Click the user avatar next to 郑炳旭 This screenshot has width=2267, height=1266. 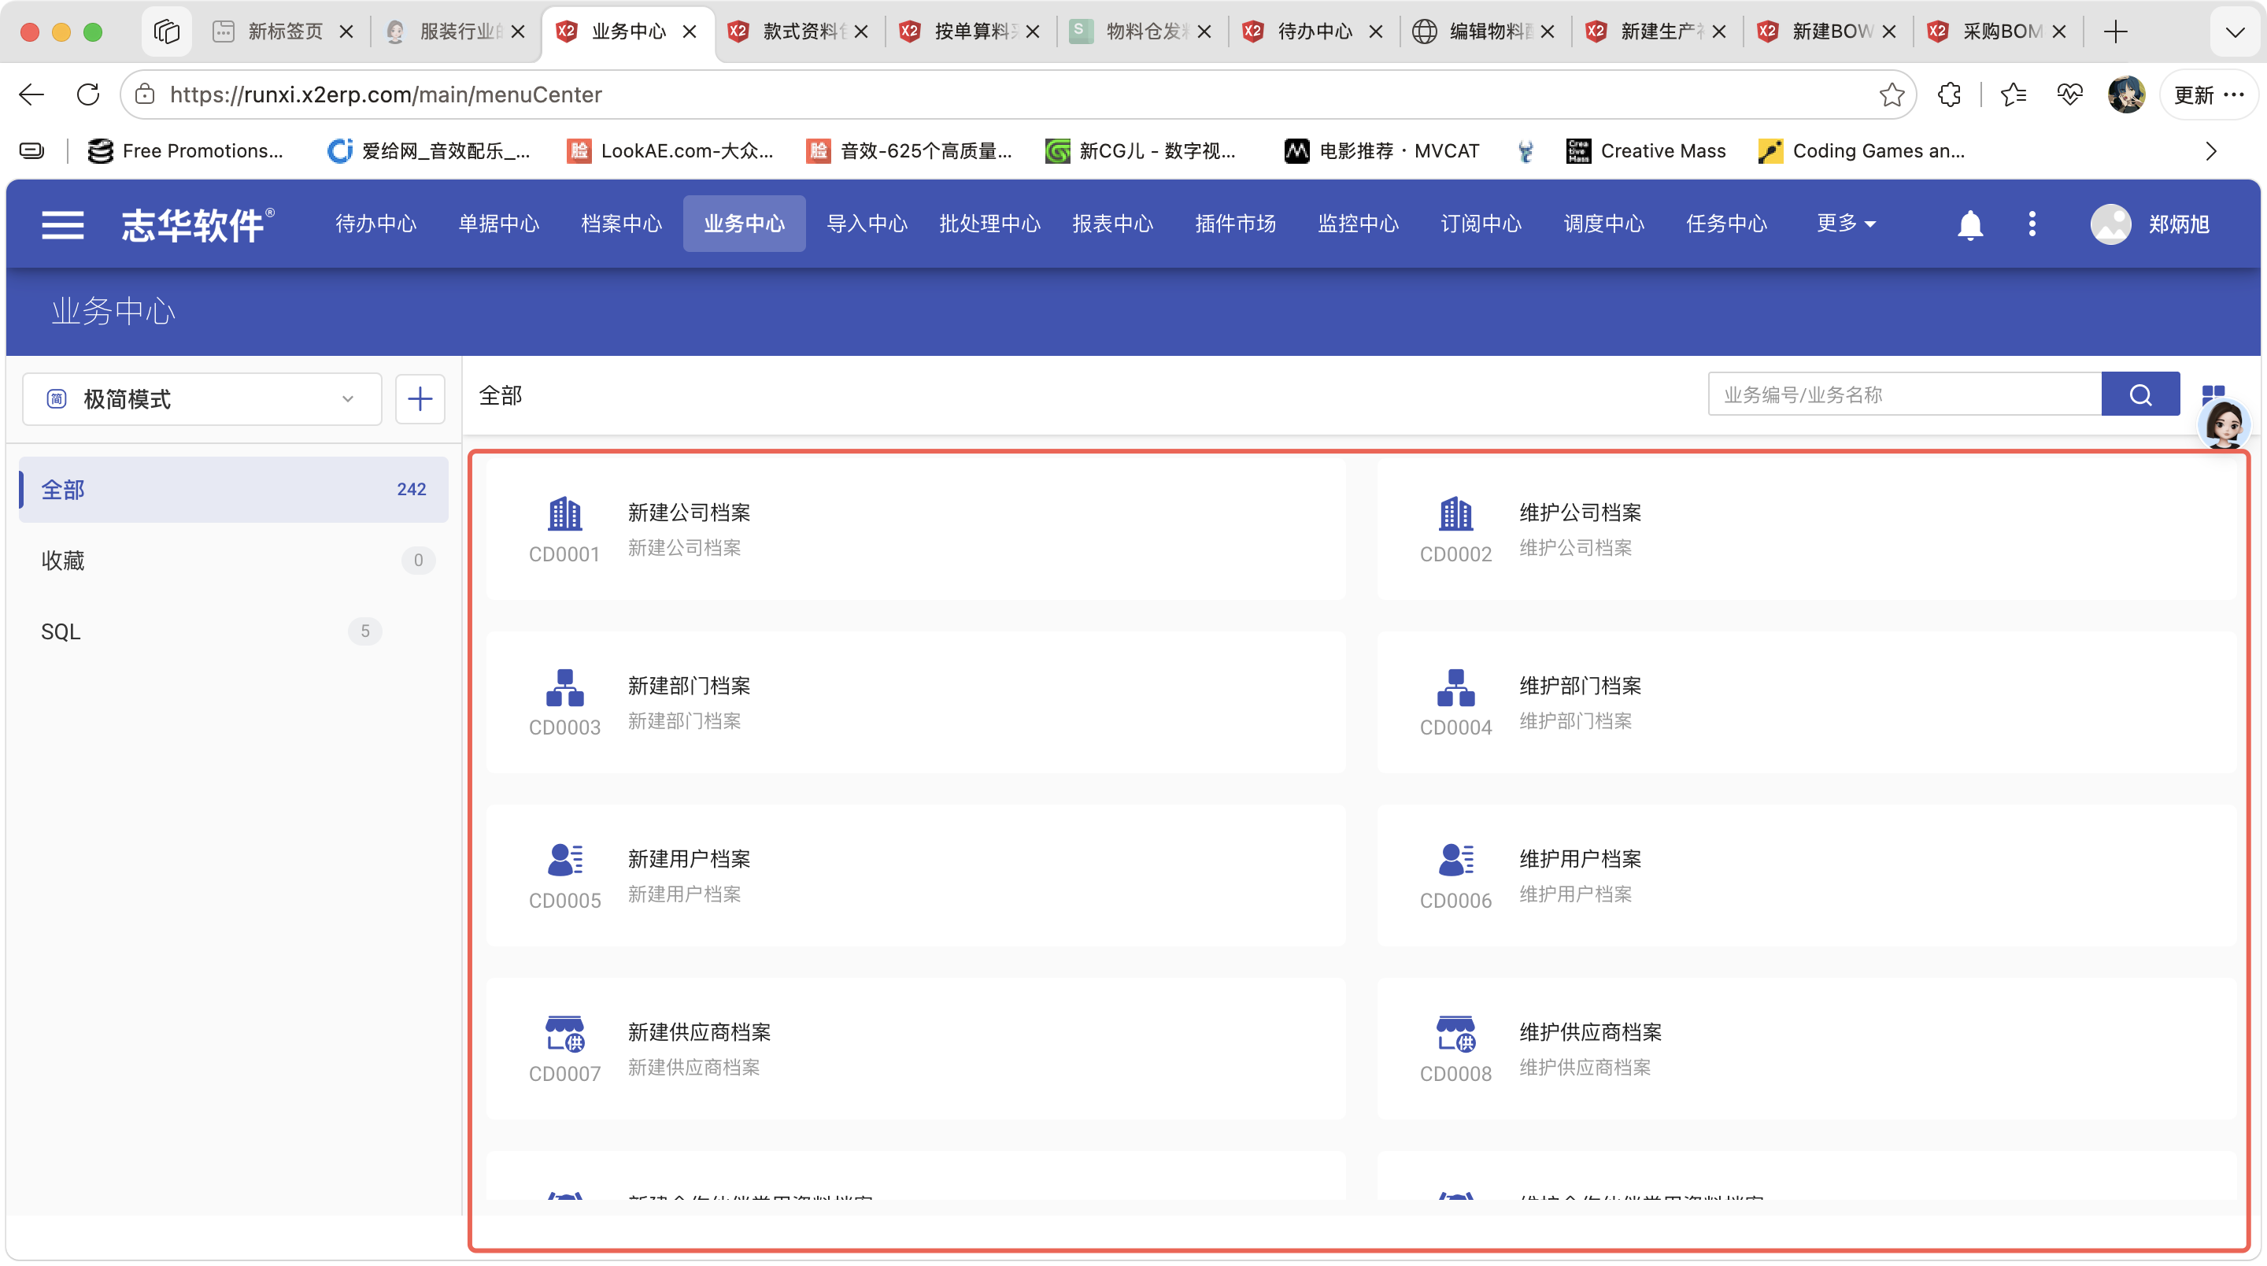(x=2110, y=224)
